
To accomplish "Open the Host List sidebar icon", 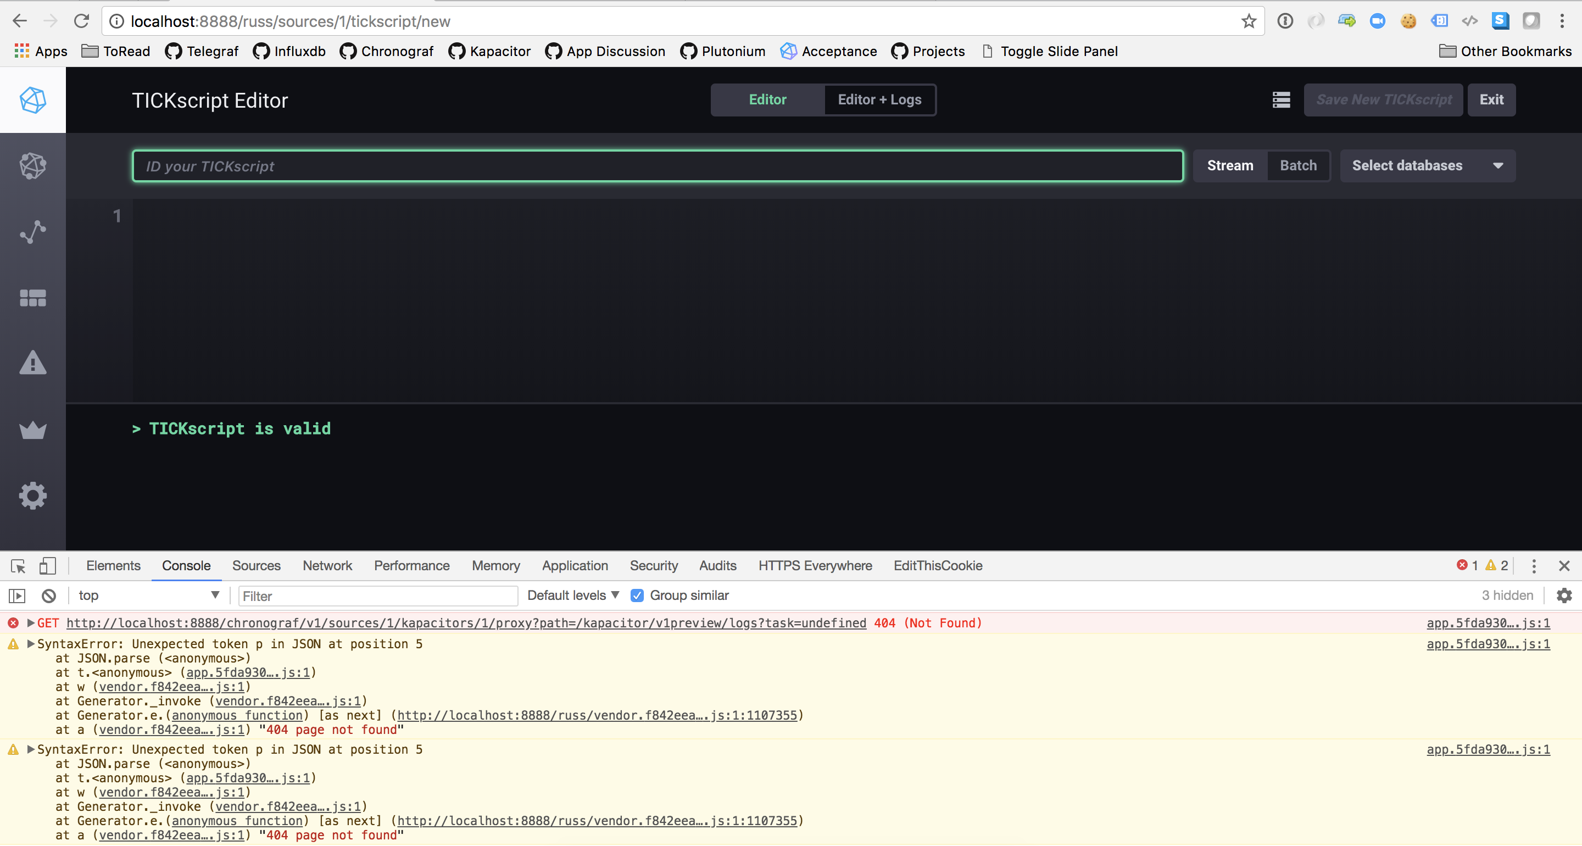I will click(32, 166).
